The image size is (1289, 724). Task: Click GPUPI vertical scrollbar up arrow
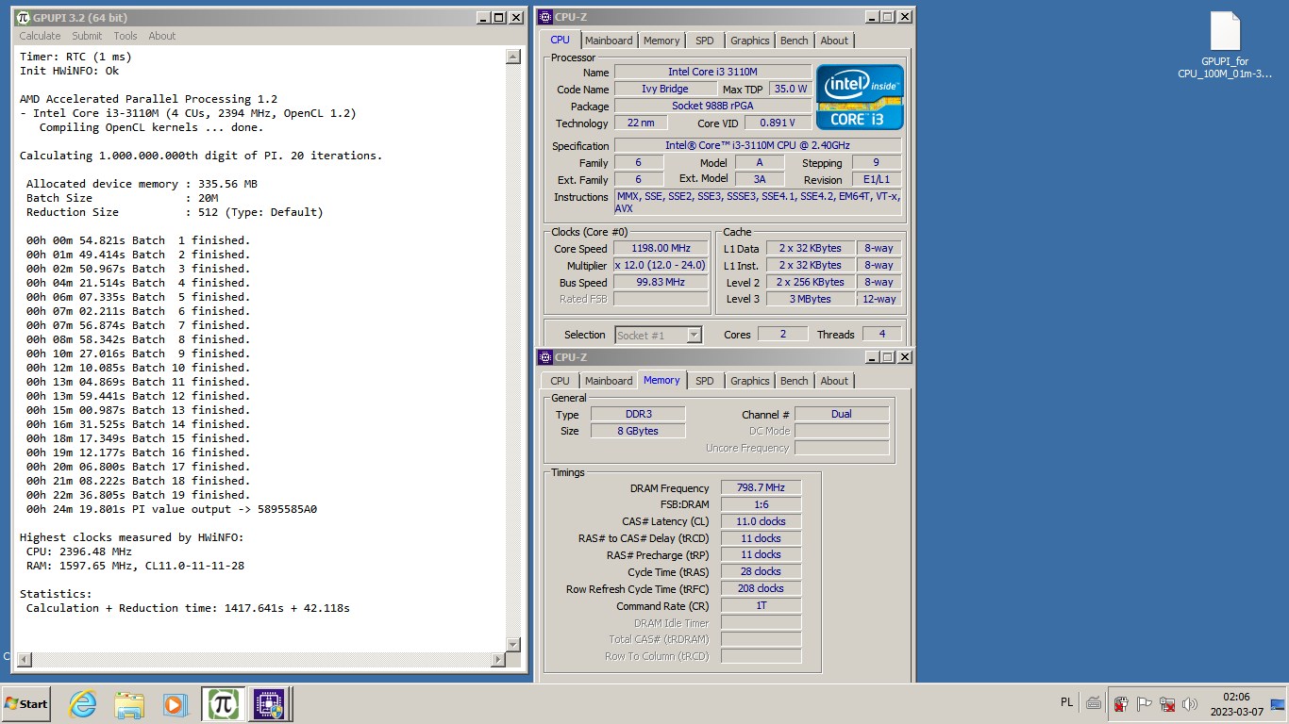click(x=513, y=57)
